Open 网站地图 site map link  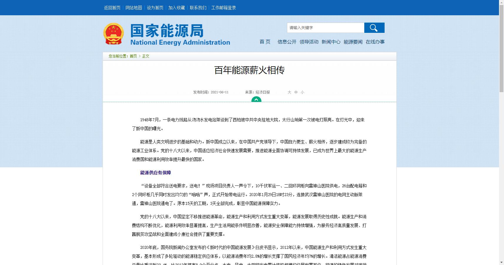133,8
